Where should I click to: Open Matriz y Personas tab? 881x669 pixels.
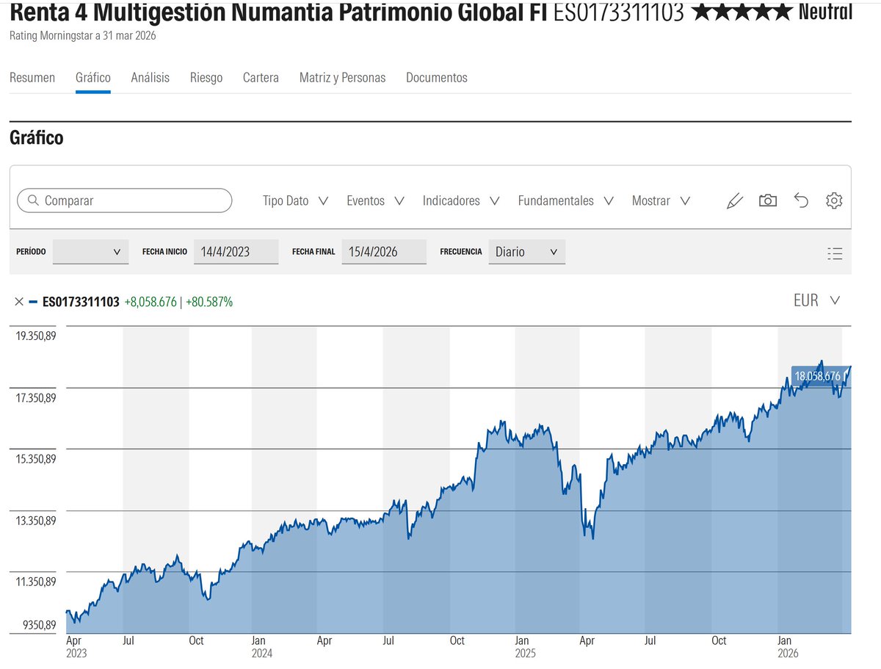pyautogui.click(x=342, y=77)
